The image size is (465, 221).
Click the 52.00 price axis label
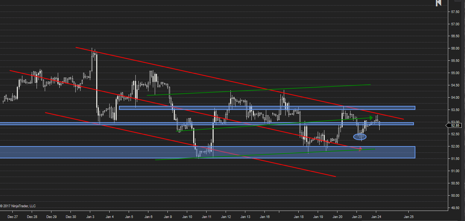tap(455, 146)
